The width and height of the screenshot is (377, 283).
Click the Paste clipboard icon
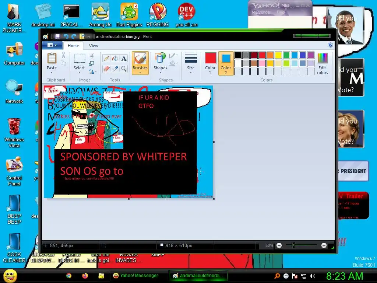(x=52, y=59)
